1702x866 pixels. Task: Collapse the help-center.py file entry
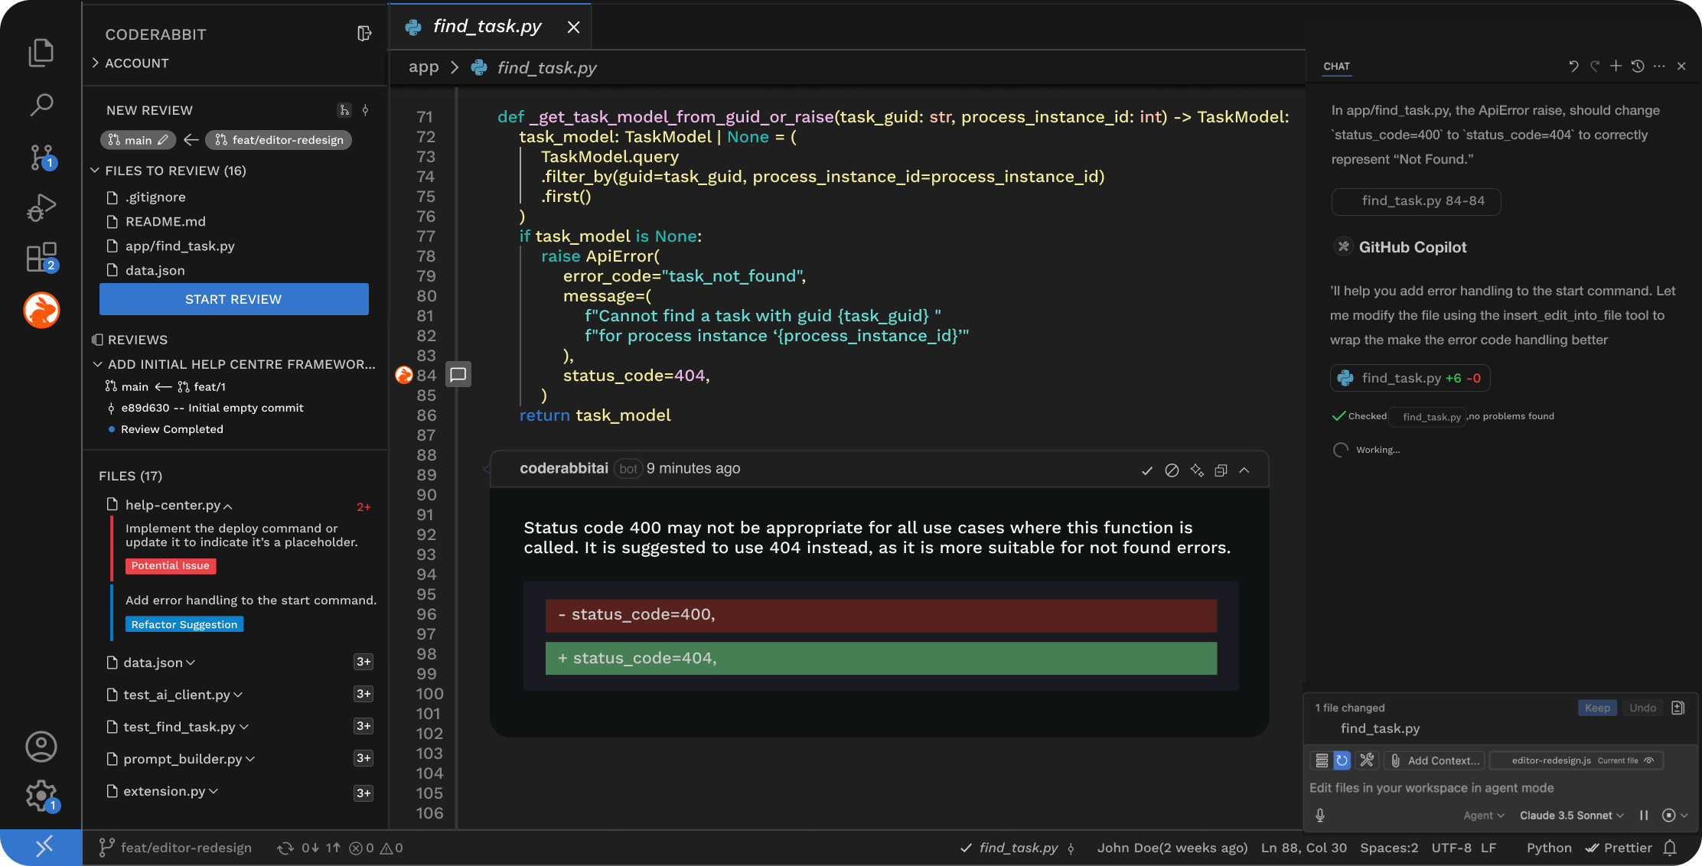tap(229, 505)
